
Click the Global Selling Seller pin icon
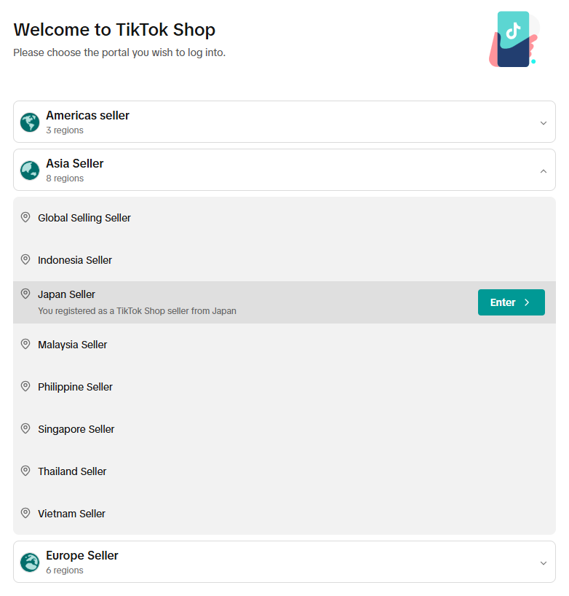coord(25,217)
